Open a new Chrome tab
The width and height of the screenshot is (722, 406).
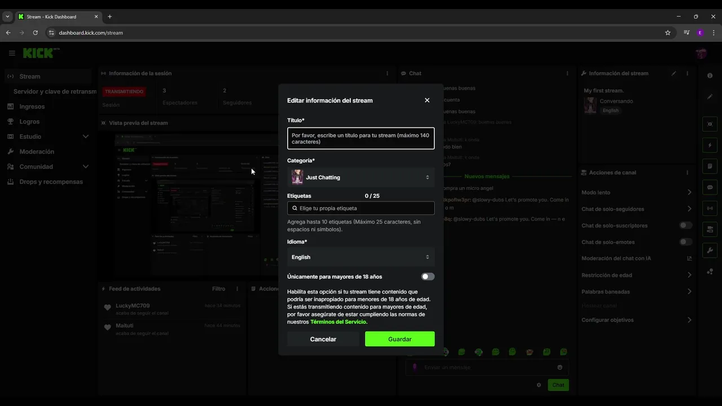(109, 16)
